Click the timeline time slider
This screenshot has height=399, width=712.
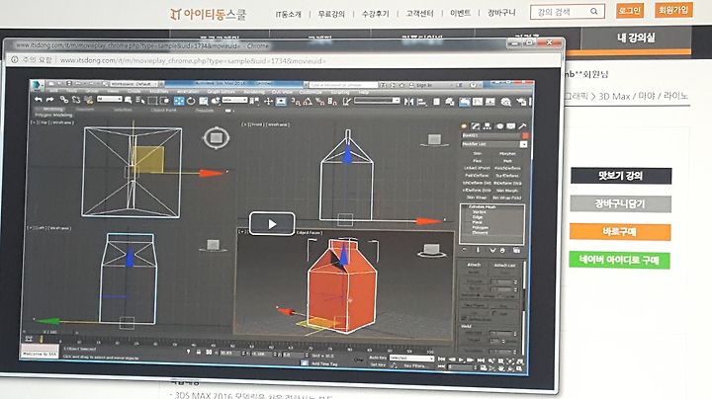coord(41,339)
